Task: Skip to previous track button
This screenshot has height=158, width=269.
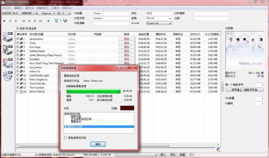Action: pyautogui.click(x=24, y=21)
